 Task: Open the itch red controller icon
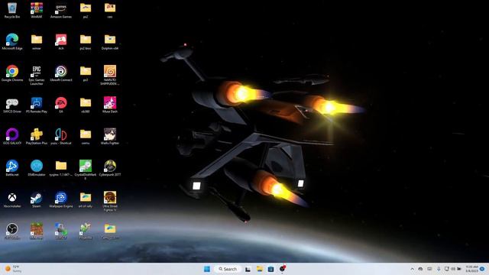click(61, 41)
